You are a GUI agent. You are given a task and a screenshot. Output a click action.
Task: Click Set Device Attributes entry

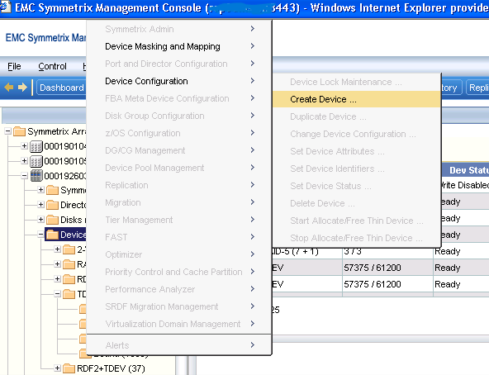click(357, 151)
